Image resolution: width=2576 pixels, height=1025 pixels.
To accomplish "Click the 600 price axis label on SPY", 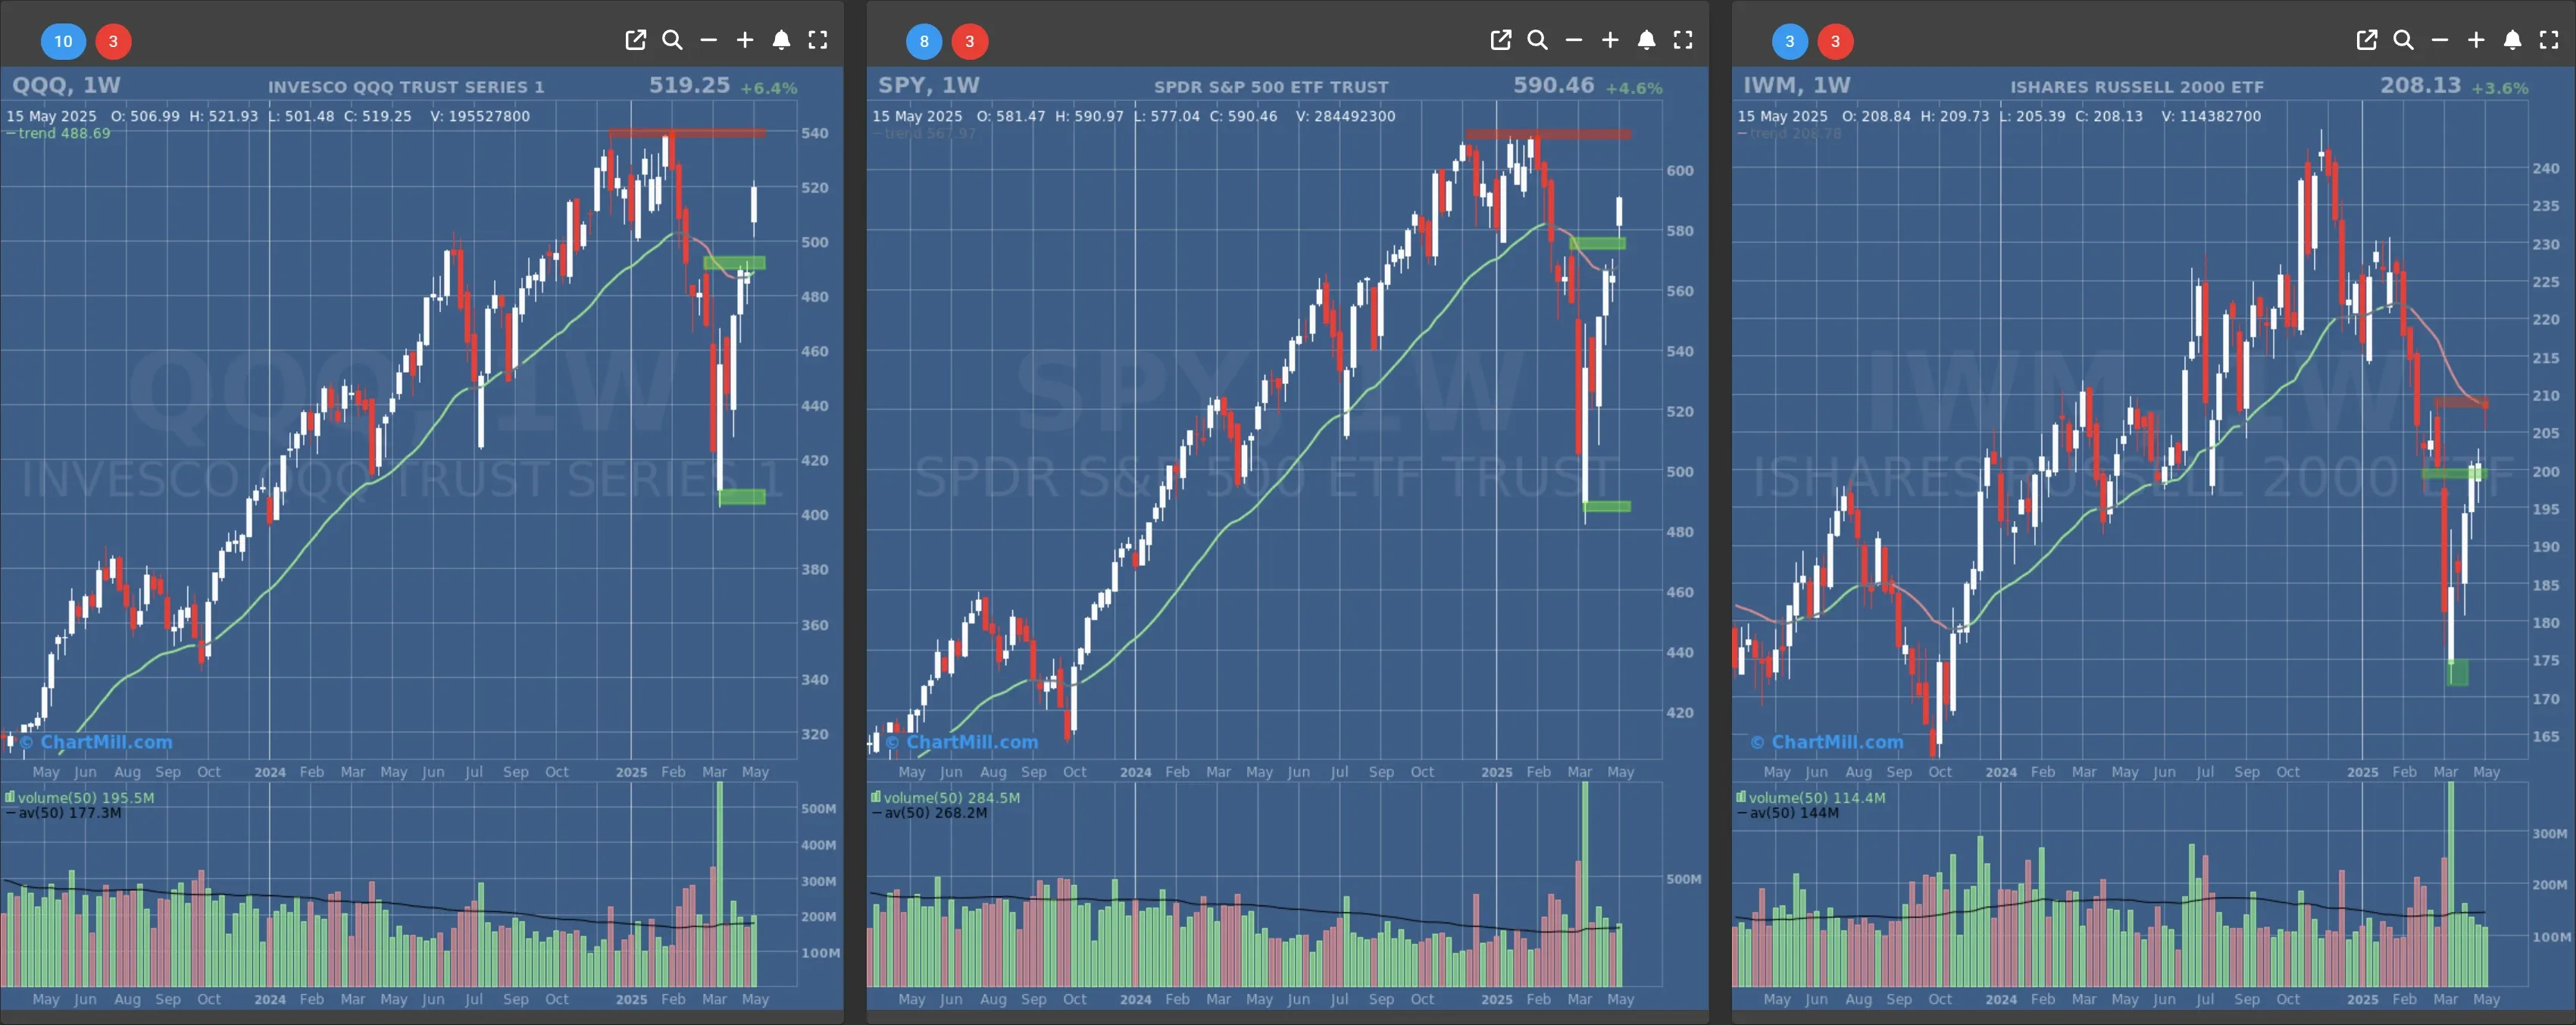I will click(x=1680, y=171).
